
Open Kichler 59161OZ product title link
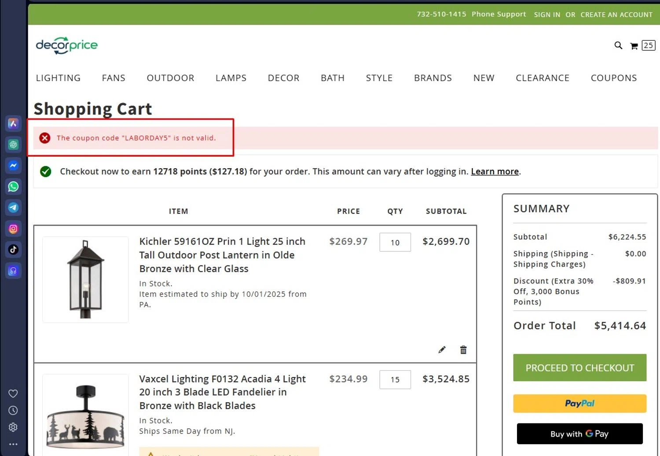[222, 255]
